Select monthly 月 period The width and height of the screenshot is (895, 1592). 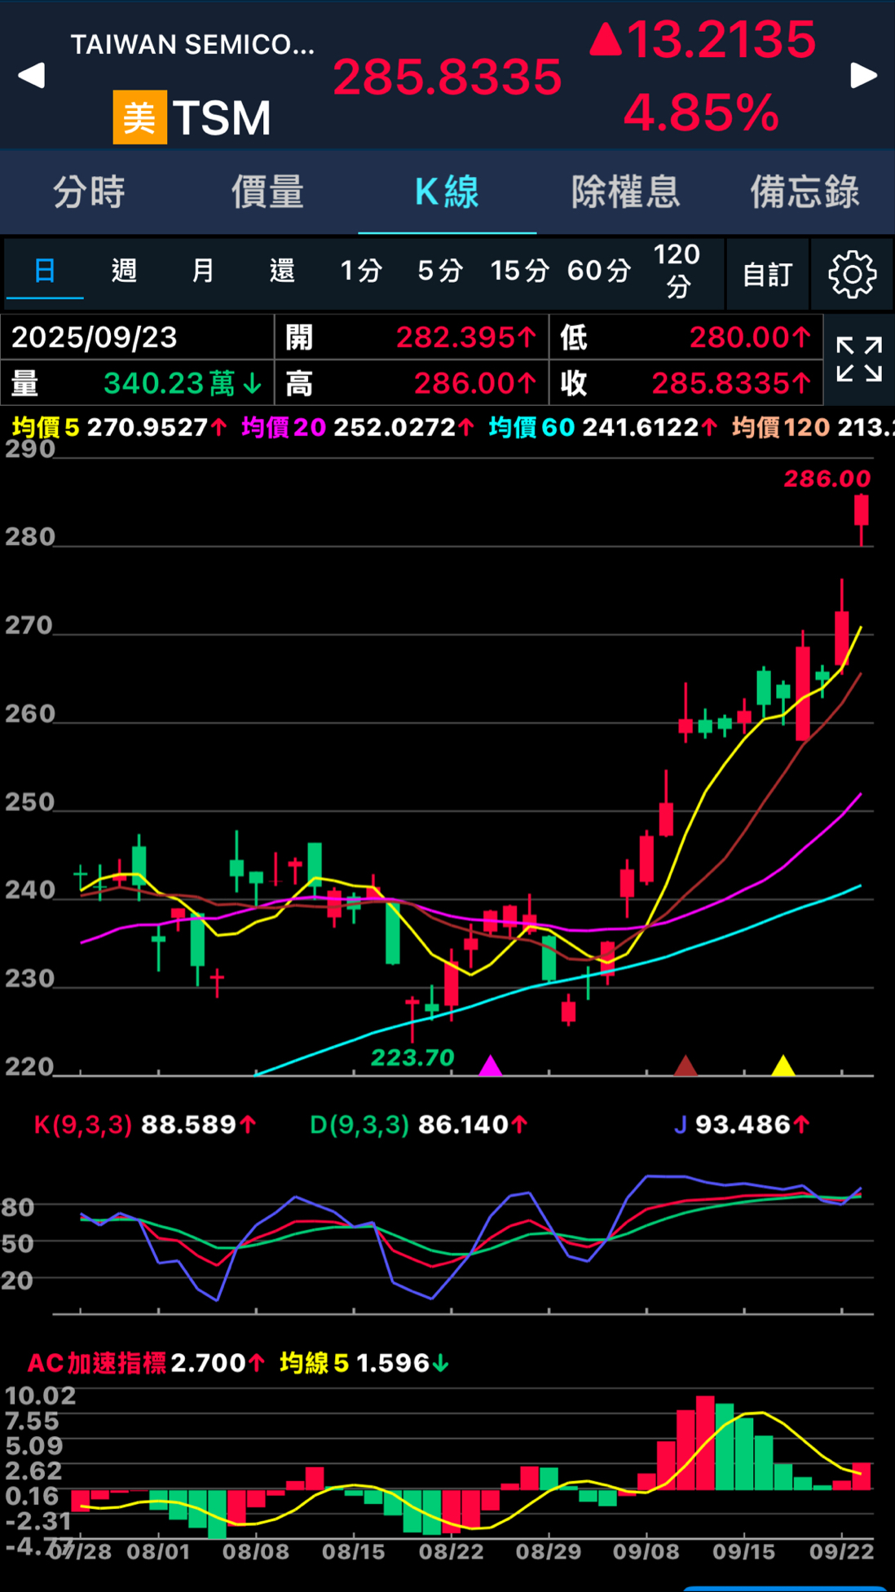pyautogui.click(x=203, y=271)
